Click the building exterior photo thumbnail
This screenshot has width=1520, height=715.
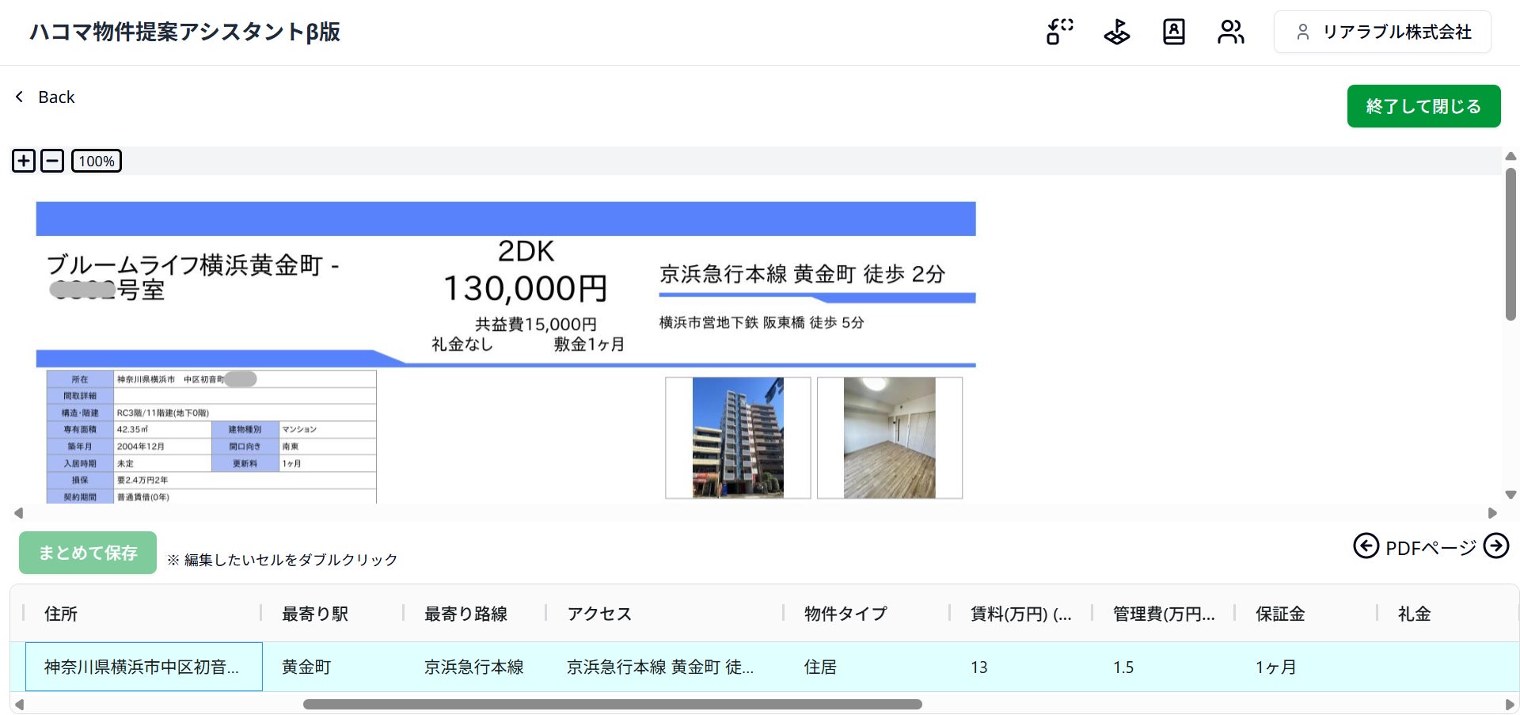point(738,438)
